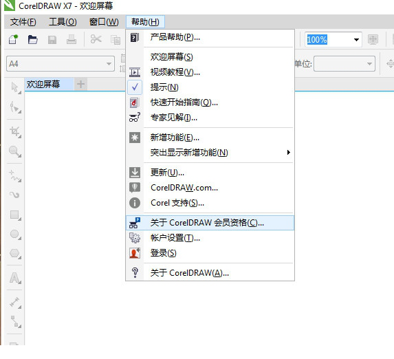The height and width of the screenshot is (359, 394).
Task: Select the Polygon tool
Action: point(15,253)
